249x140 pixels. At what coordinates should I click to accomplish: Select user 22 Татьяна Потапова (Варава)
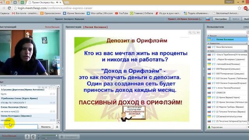point(227,112)
